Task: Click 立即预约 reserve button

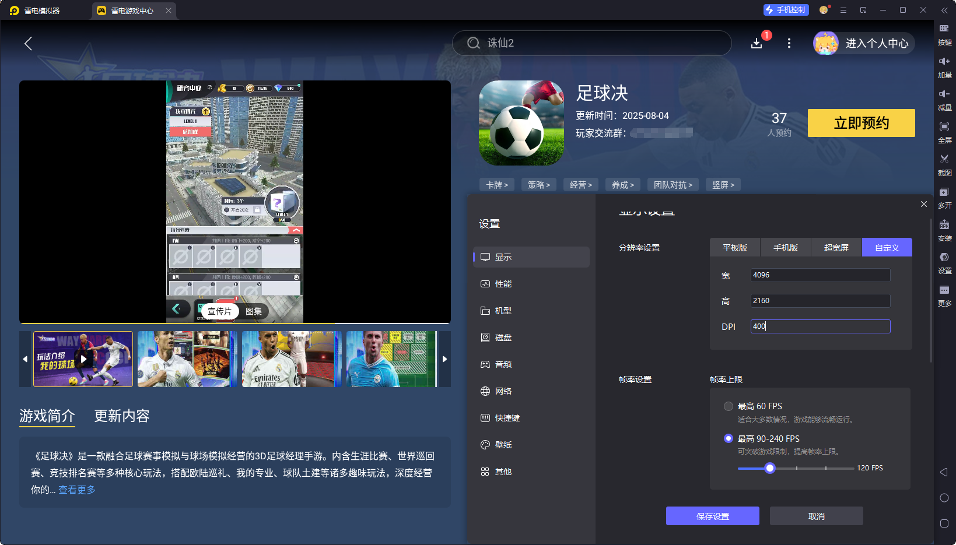Action: 862,123
